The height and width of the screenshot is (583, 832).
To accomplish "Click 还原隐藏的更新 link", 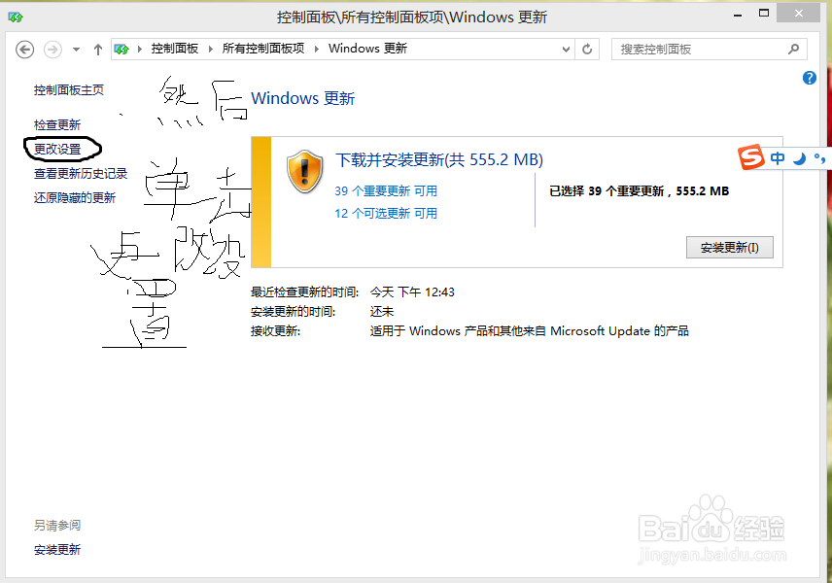I will pos(75,198).
